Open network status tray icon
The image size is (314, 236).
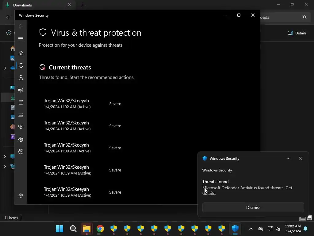[x=270, y=229]
